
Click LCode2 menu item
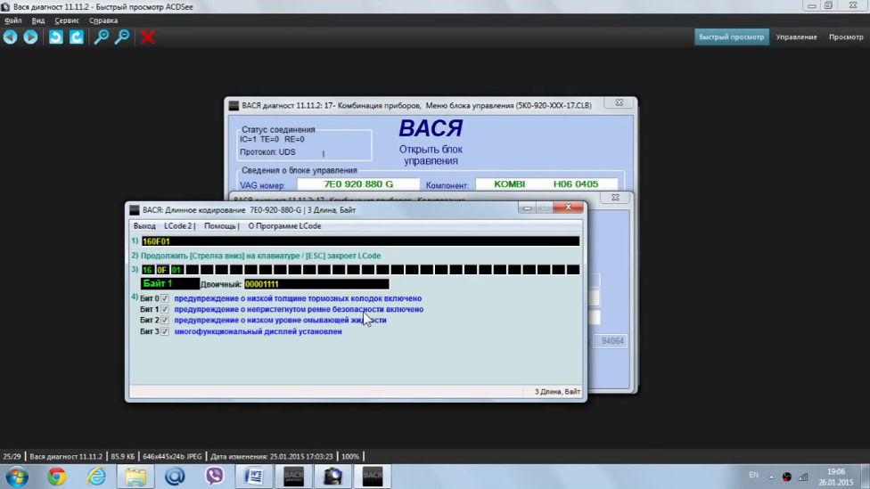178,226
